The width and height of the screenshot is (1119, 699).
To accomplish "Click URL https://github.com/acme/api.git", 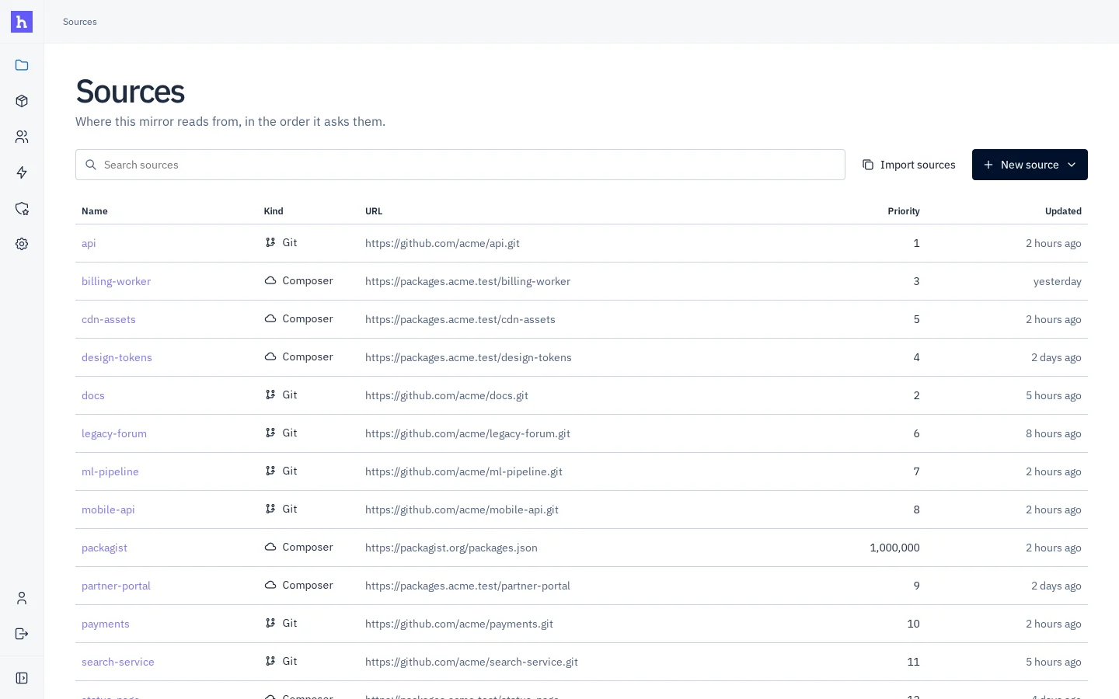I will (x=442, y=243).
